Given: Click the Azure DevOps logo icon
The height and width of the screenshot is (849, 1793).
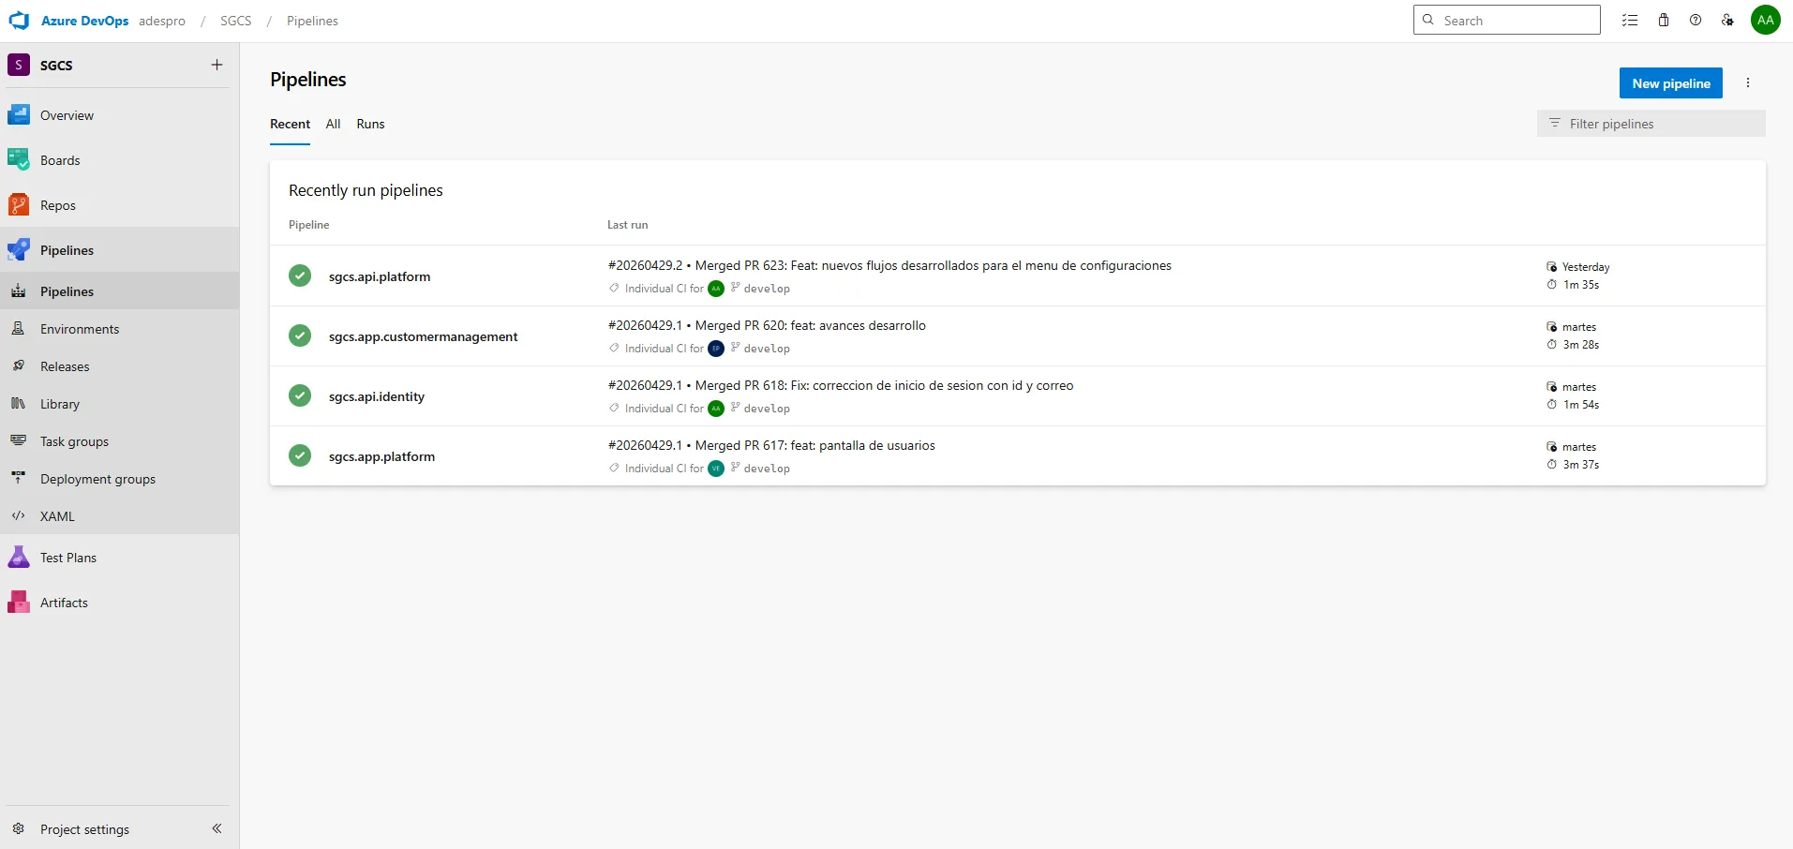Looking at the screenshot, I should pos(19,21).
